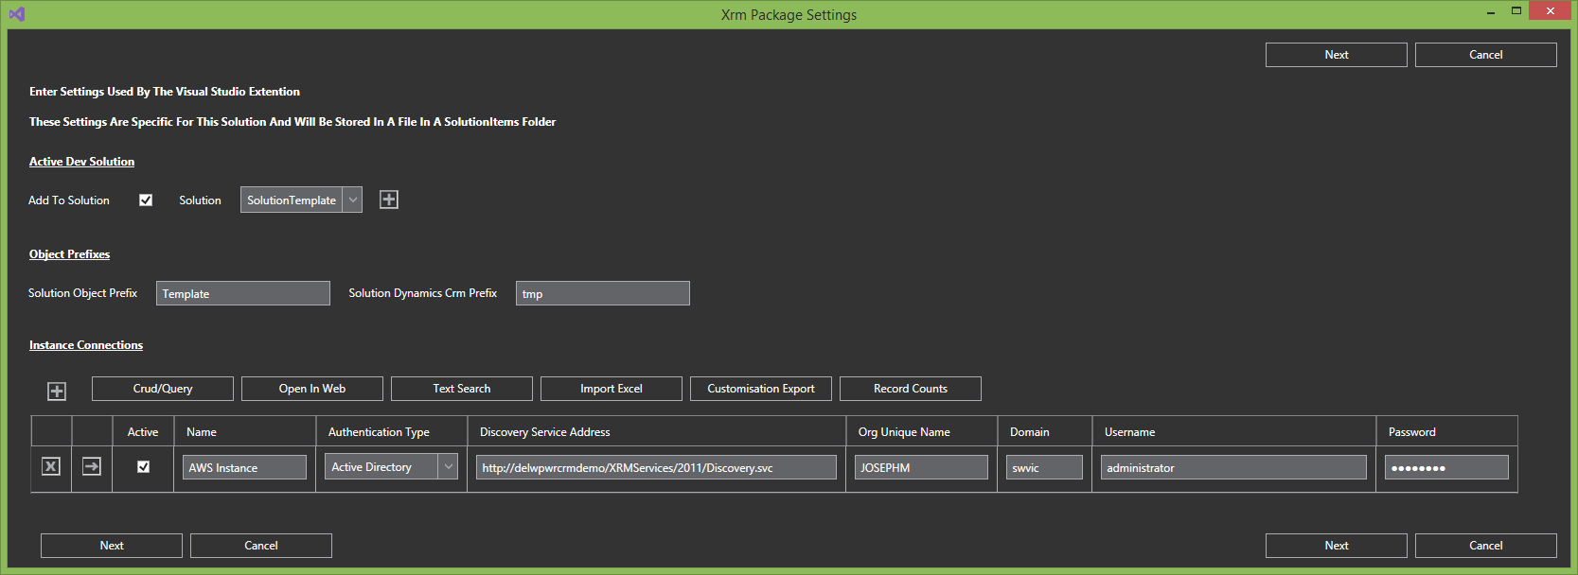Viewport: 1578px width, 575px height.
Task: Focus the Discovery Service Address field
Action: pyautogui.click(x=656, y=467)
